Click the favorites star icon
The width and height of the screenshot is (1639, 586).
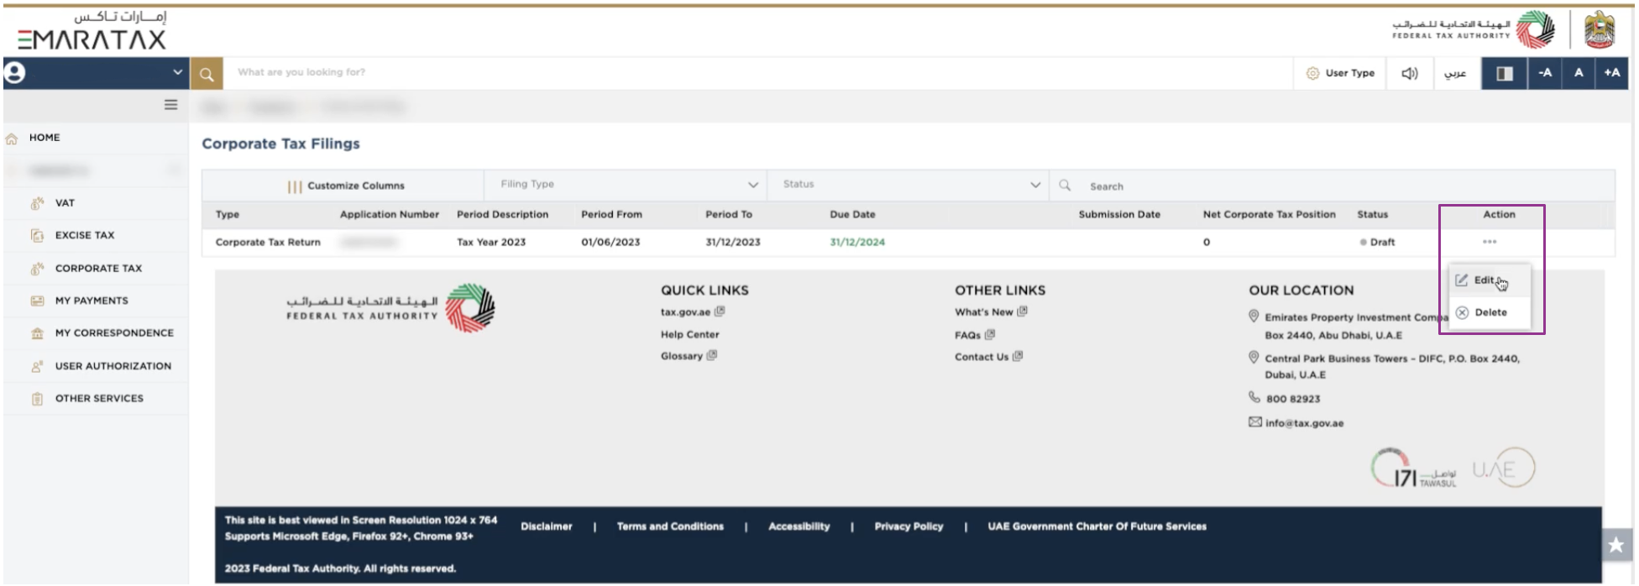tap(1615, 545)
